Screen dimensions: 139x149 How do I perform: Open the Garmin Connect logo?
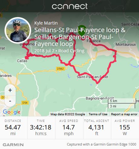click(x=70, y=6)
